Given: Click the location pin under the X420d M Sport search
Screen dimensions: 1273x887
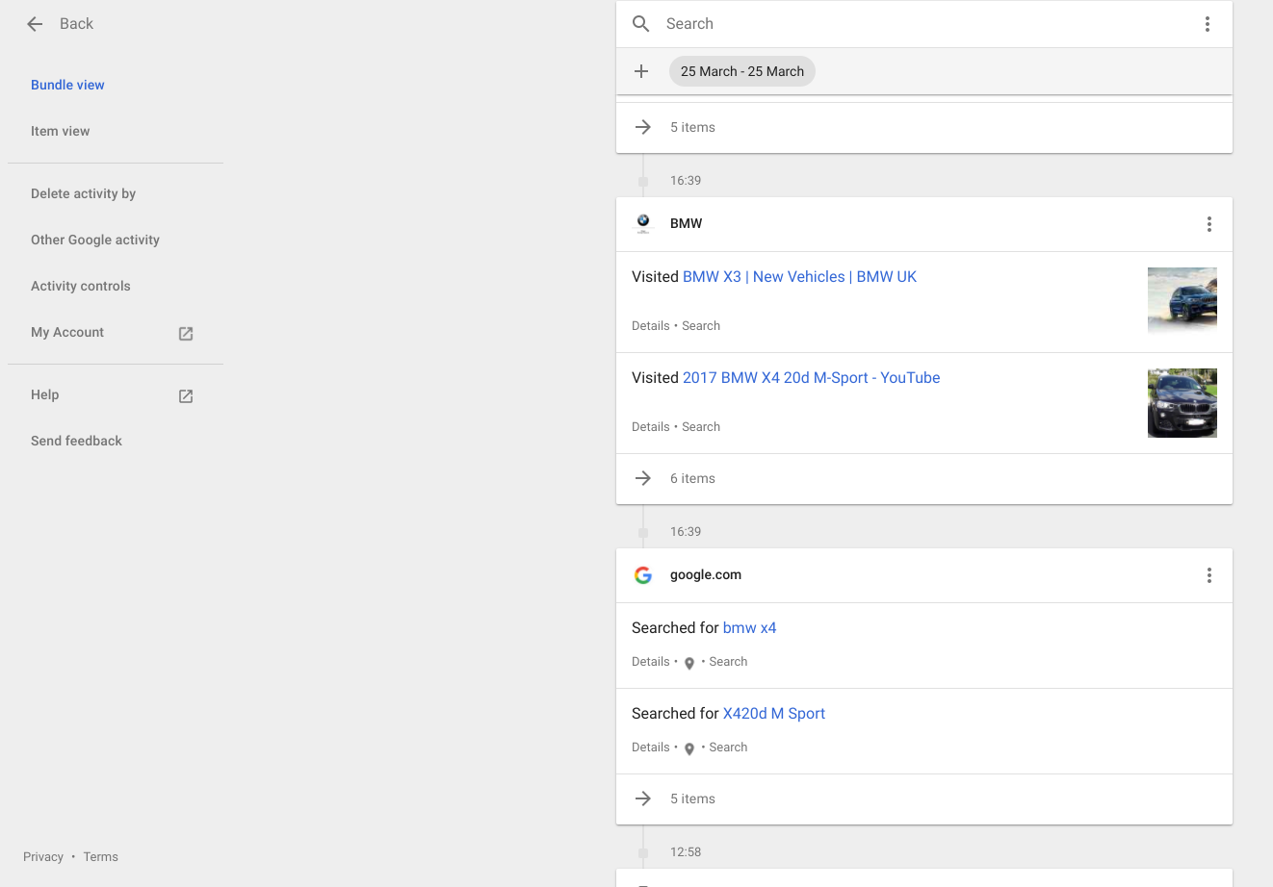Looking at the screenshot, I should [x=689, y=748].
